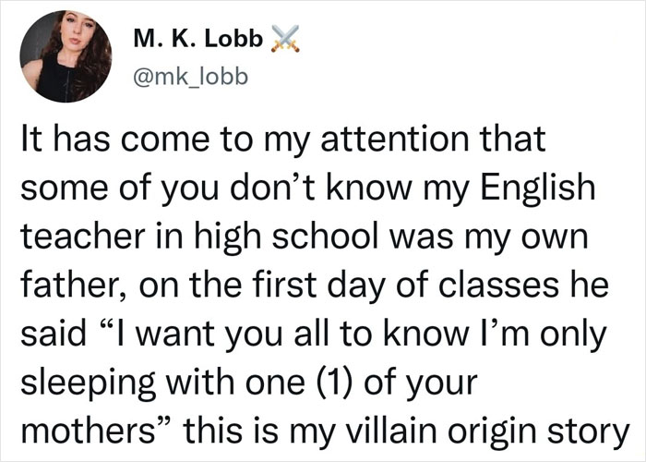Screen dimensions: 646x462
Task: Open the M. K. Lobb display name
Action: [x=198, y=39]
